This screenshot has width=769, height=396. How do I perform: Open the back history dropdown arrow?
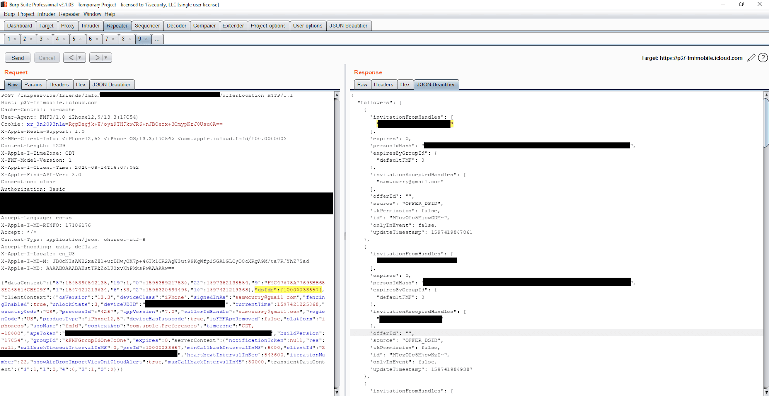(x=80, y=58)
